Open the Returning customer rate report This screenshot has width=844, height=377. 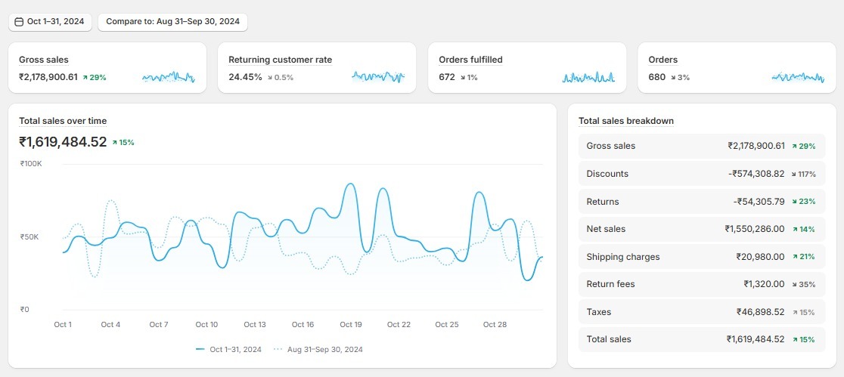click(280, 60)
